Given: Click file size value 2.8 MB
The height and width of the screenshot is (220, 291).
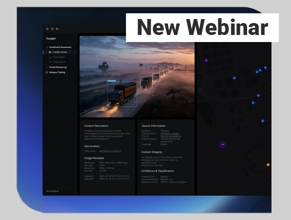Looking at the screenshot, I should pyautogui.click(x=102, y=171).
